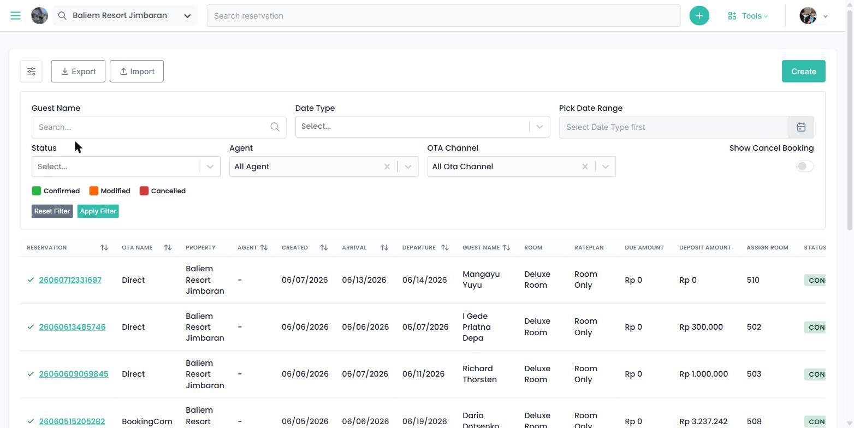Image resolution: width=854 pixels, height=428 pixels.
Task: Open the hamburger navigation menu
Action: pos(15,15)
